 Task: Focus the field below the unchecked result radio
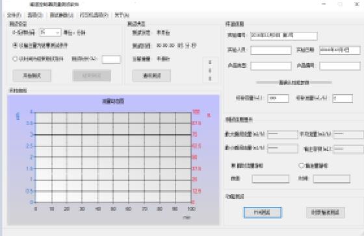click(331, 179)
